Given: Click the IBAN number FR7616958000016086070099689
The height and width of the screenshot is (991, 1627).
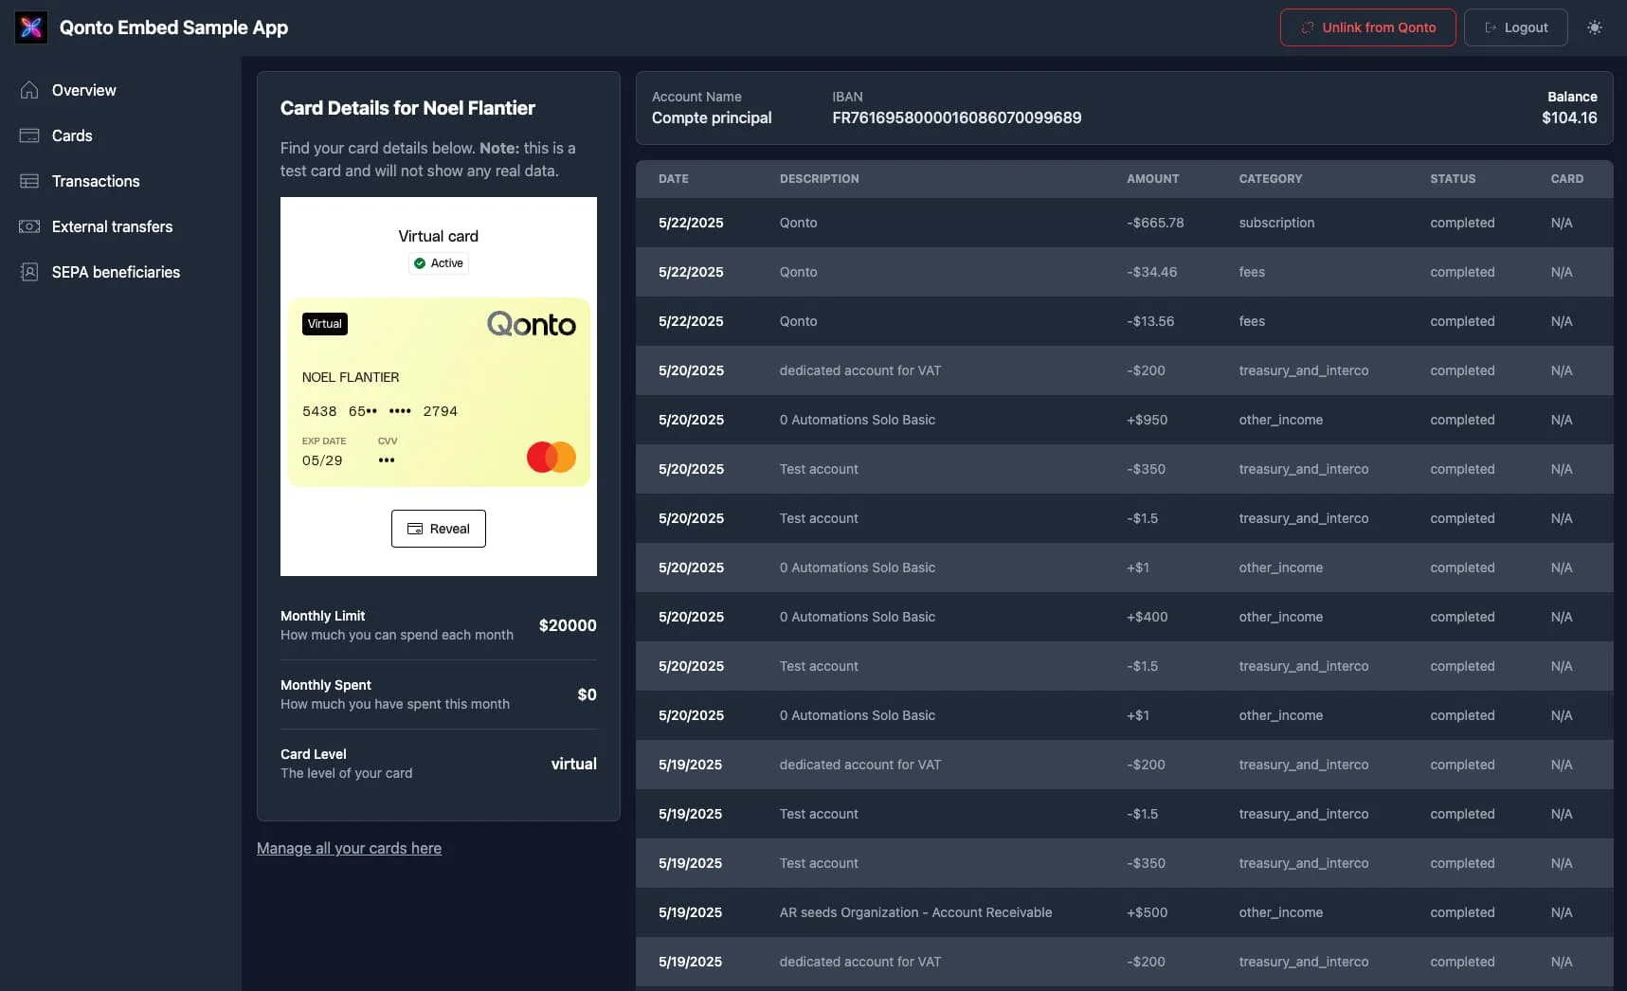Looking at the screenshot, I should (x=957, y=117).
